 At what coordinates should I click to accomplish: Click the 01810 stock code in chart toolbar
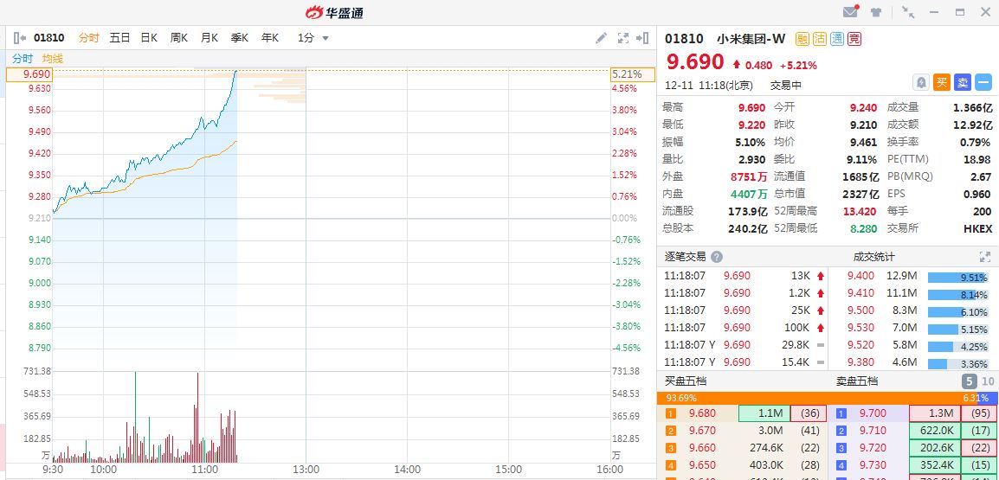pyautogui.click(x=49, y=38)
